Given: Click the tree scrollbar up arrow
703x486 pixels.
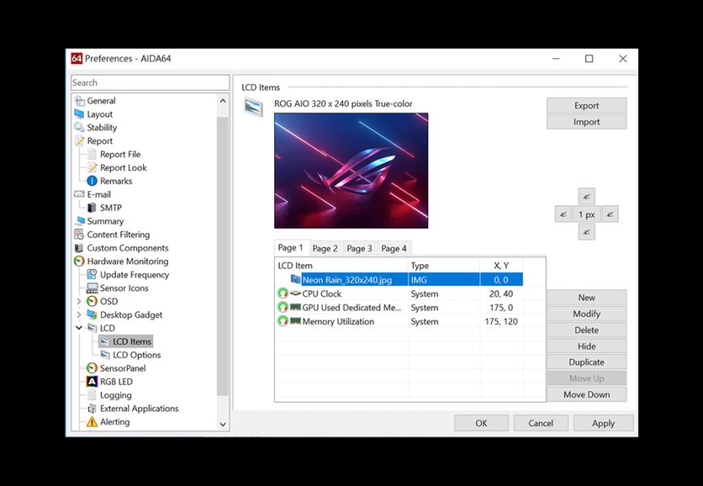Looking at the screenshot, I should tap(223, 100).
